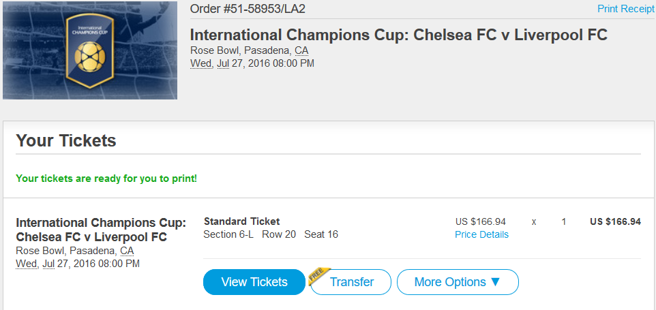Click the Standard Ticket label
Screen dimensions: 656x310
pyautogui.click(x=241, y=221)
